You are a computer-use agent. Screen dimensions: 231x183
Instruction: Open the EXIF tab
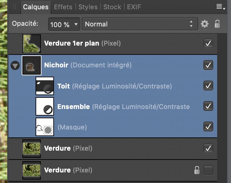134,7
